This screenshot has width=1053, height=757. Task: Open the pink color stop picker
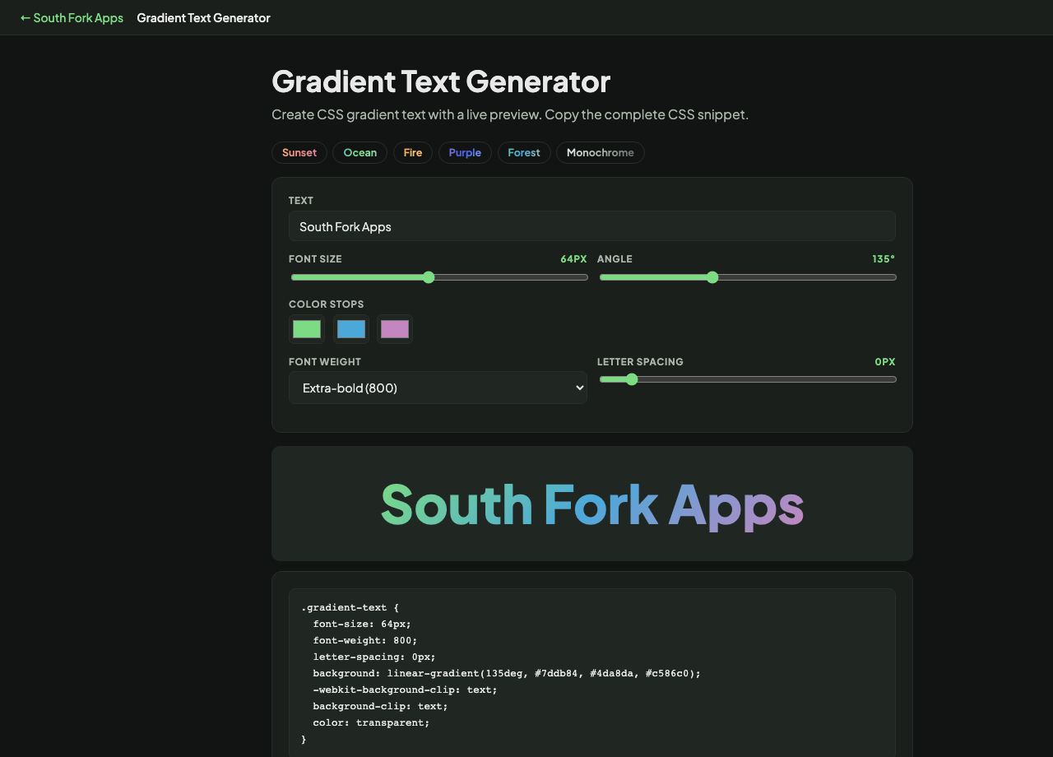pos(395,329)
